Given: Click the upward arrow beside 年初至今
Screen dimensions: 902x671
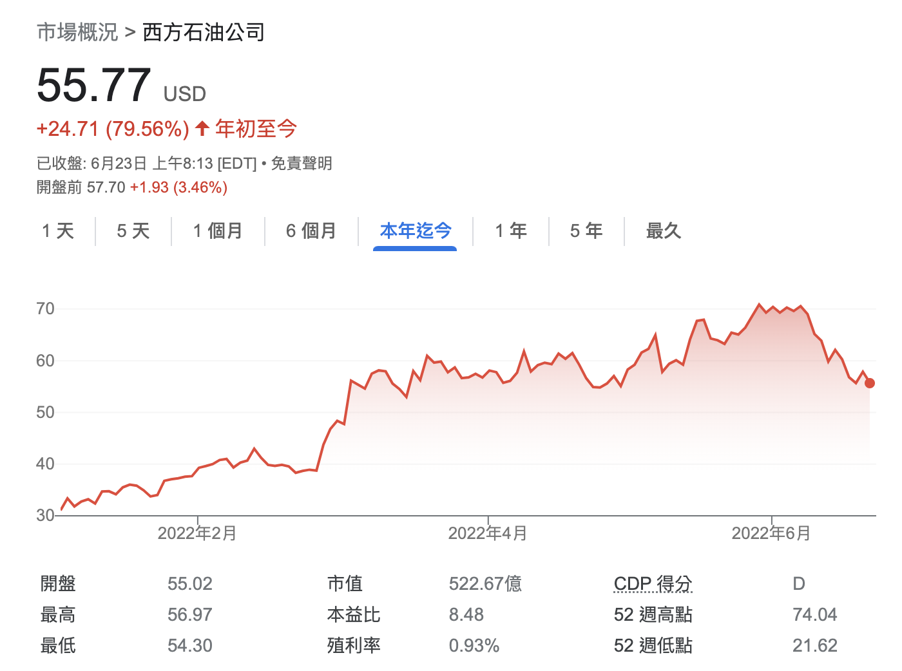Looking at the screenshot, I should point(202,128).
